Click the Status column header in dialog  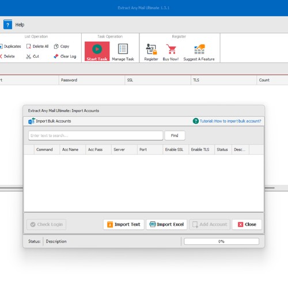coord(223,150)
